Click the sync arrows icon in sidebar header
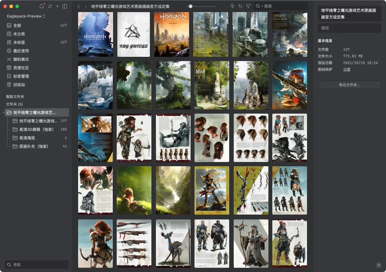The height and width of the screenshot is (272, 386). tap(50, 6)
